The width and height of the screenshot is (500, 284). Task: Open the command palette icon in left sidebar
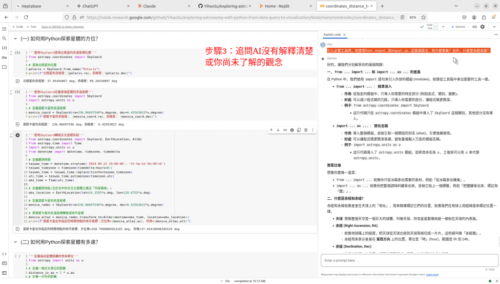point(4,264)
